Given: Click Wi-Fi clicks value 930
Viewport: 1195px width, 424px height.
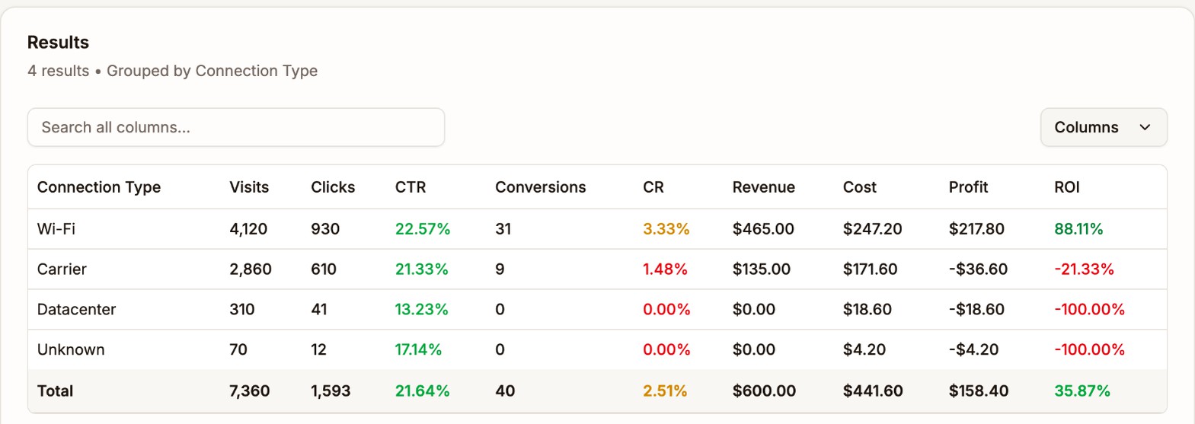Looking at the screenshot, I should click(325, 229).
